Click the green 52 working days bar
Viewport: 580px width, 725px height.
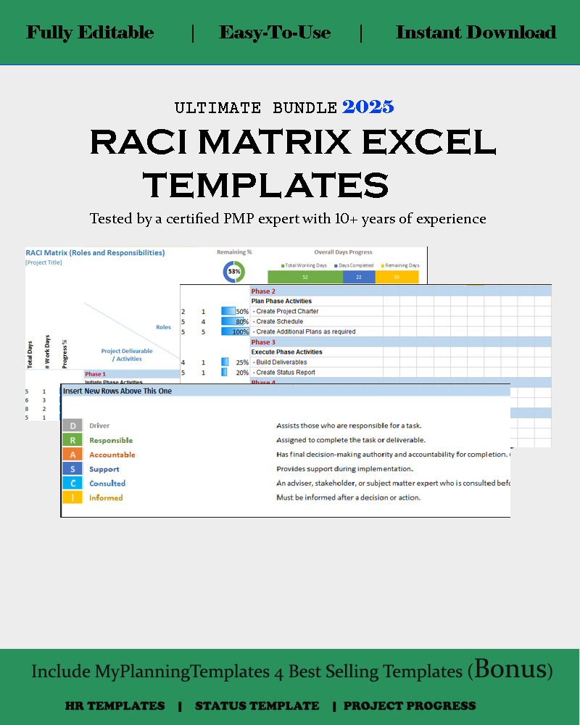[304, 277]
